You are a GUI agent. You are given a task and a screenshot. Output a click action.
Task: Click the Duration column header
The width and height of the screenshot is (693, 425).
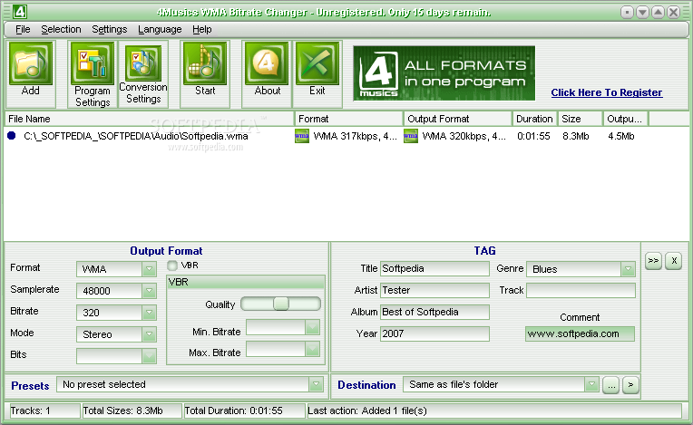click(x=534, y=119)
